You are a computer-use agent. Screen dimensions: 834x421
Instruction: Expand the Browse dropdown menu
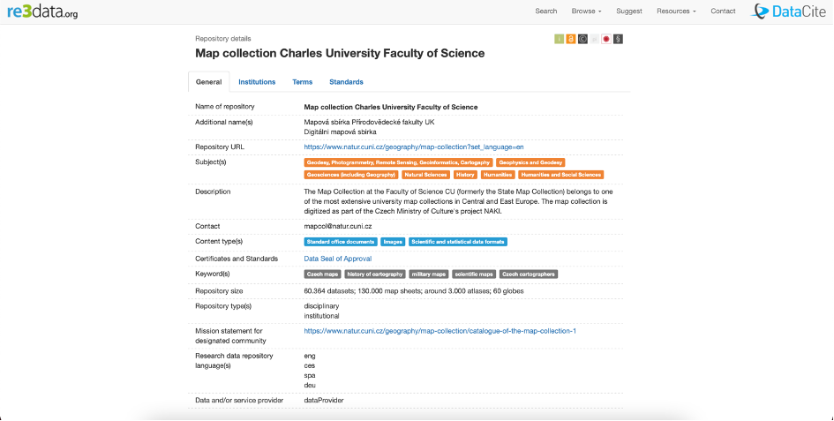coord(586,11)
